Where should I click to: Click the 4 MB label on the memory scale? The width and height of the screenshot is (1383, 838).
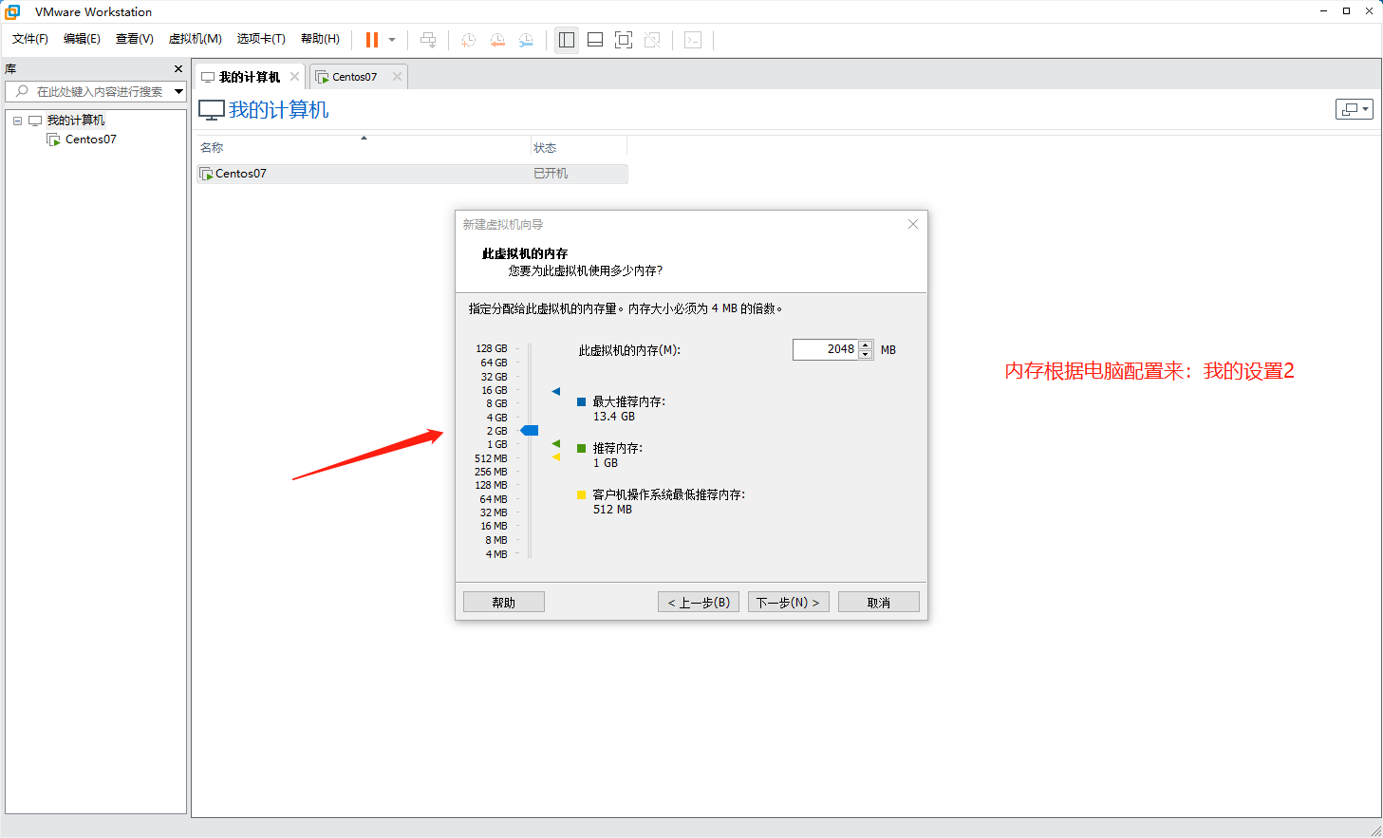496,554
